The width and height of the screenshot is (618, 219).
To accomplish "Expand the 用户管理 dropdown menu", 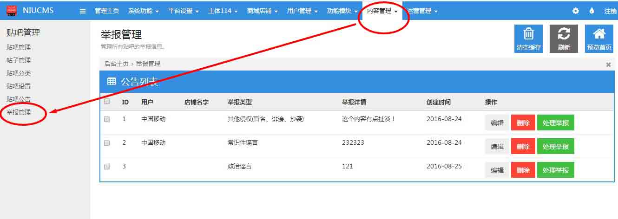I will 302,11.
